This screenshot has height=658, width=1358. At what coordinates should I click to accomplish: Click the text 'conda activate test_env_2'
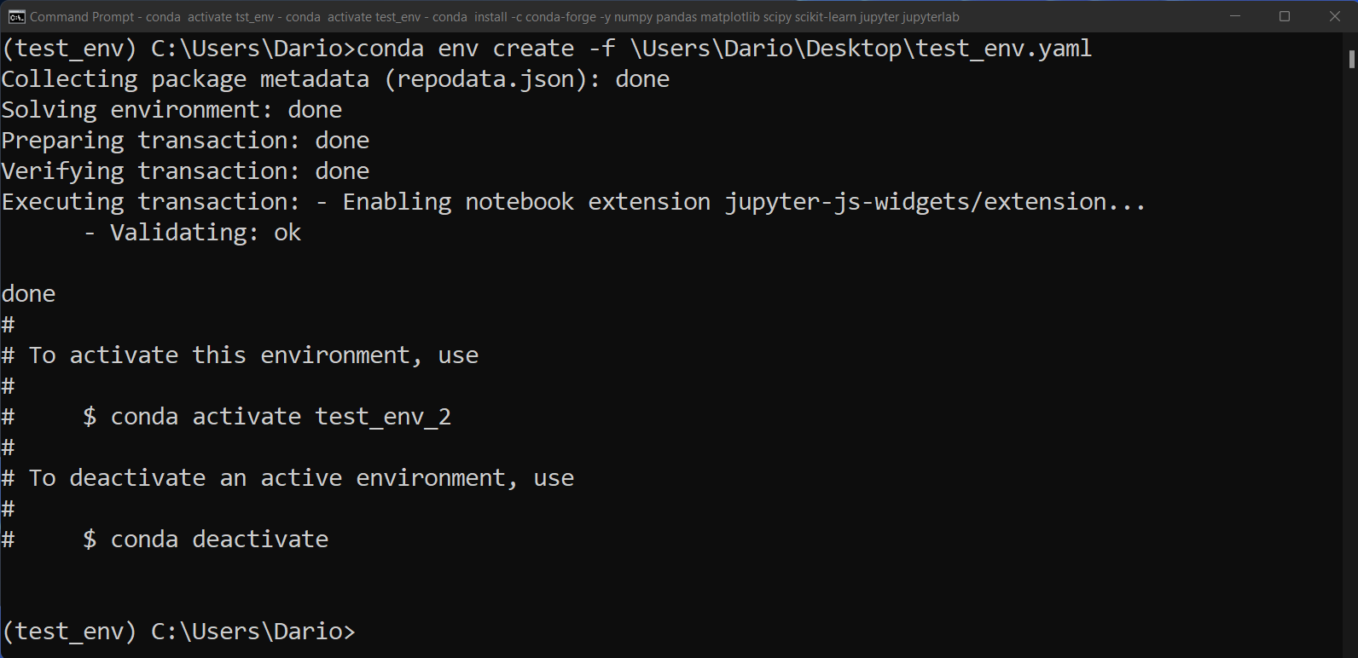(x=281, y=416)
